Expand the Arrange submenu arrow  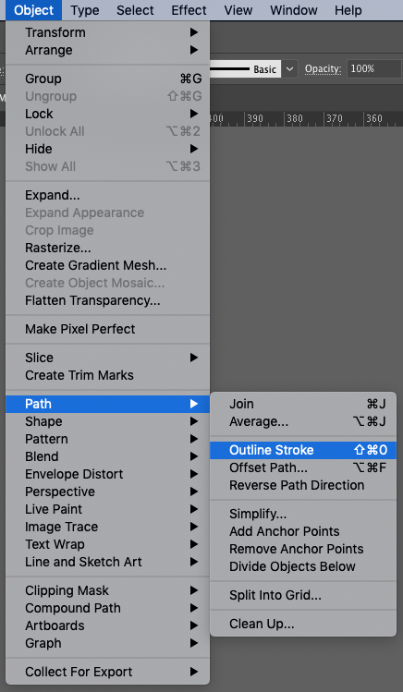click(193, 50)
